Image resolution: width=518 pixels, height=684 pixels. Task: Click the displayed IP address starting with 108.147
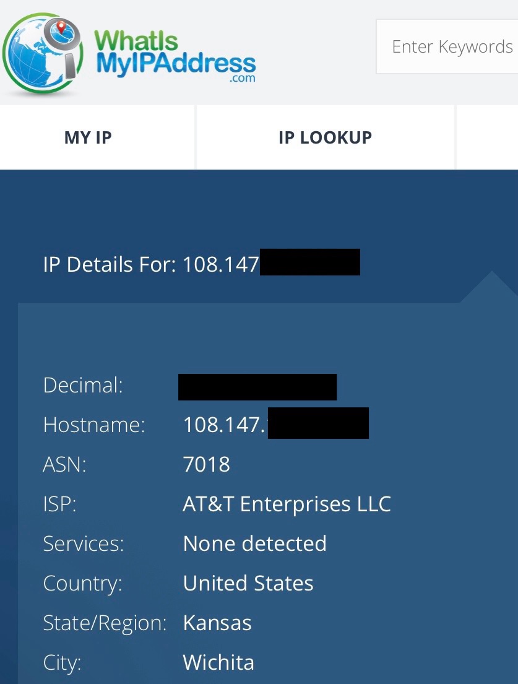click(x=266, y=263)
